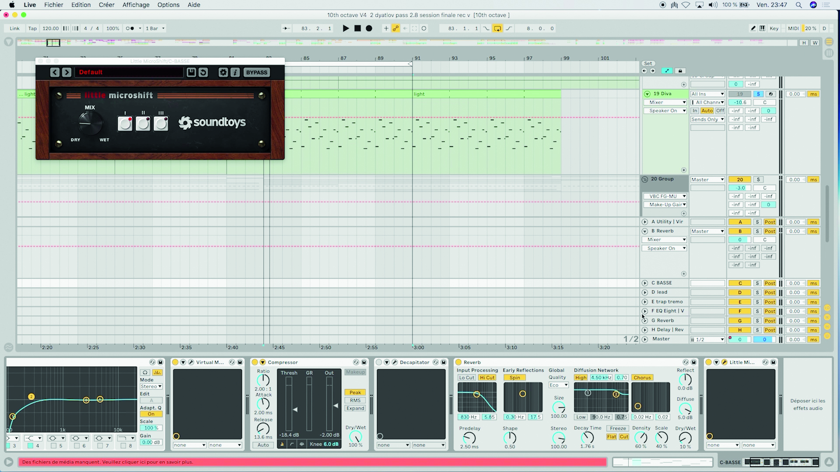Click the Session Record circle button
840x472 pixels.
pos(423,28)
